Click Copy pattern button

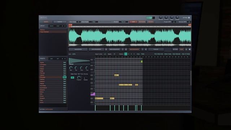[138, 54]
